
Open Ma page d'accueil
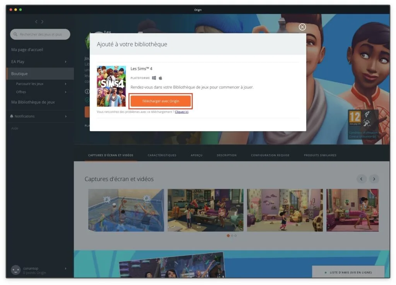pos(27,50)
